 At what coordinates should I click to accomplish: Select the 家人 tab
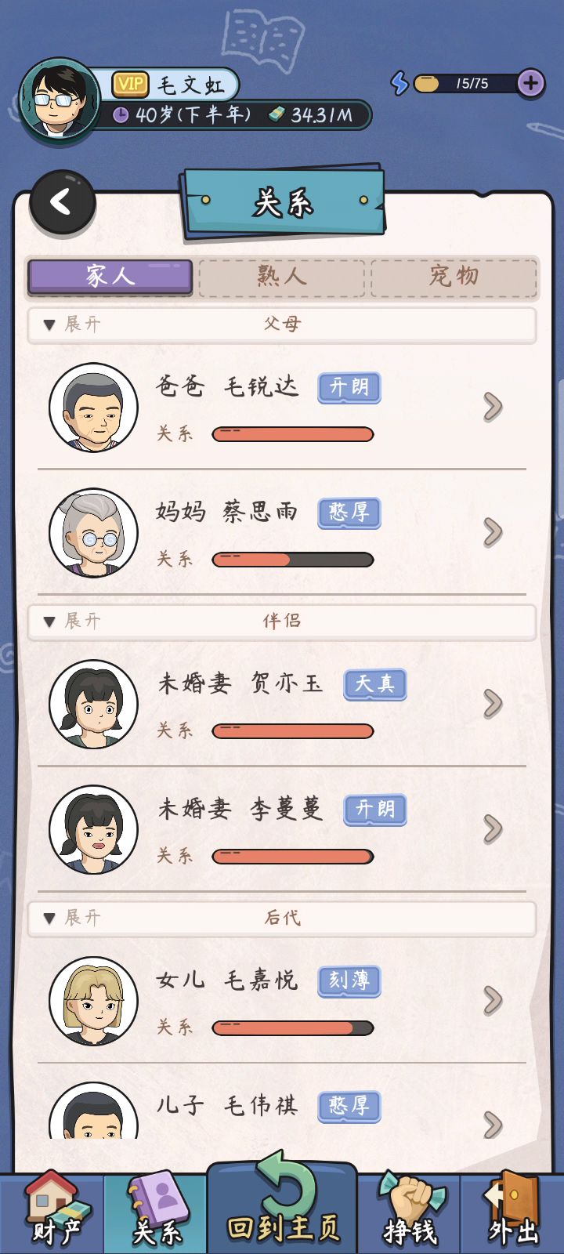pyautogui.click(x=110, y=277)
